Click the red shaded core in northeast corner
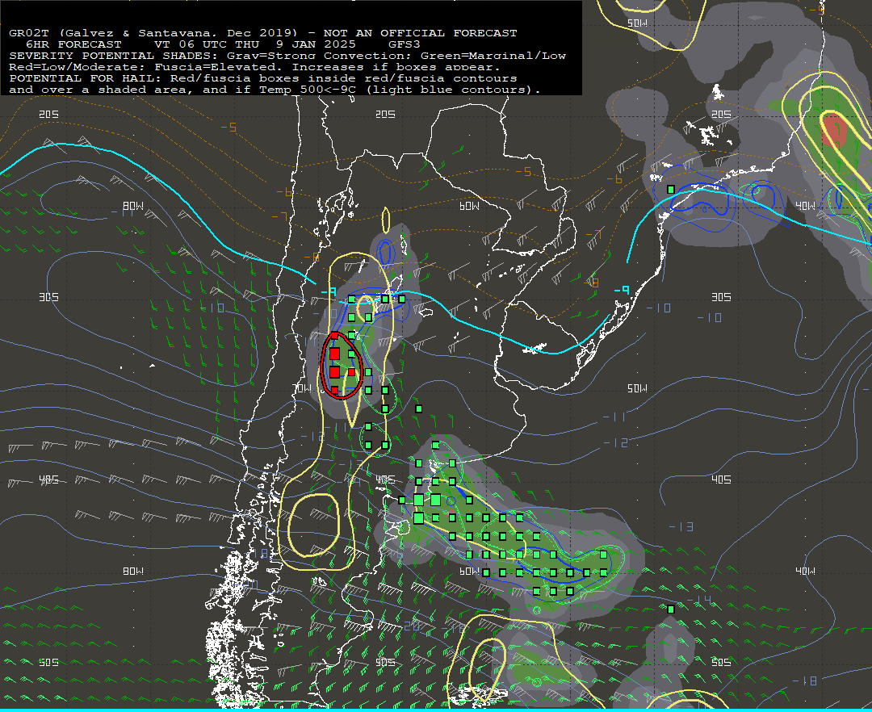 [x=834, y=131]
